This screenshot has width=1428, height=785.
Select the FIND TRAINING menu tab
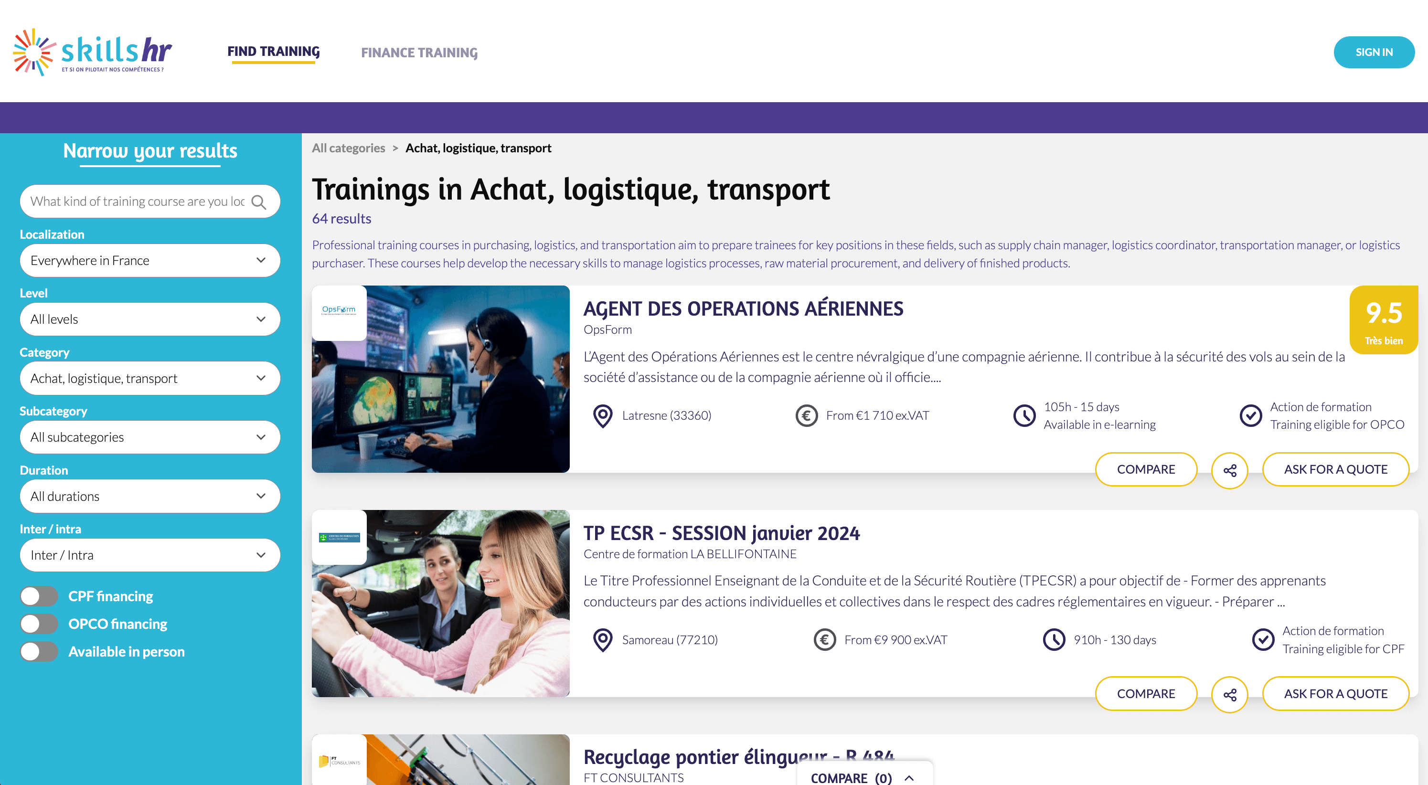click(x=274, y=52)
